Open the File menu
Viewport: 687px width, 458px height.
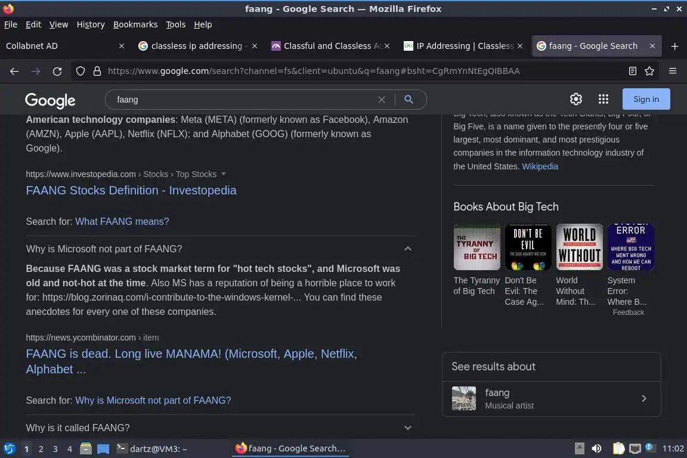click(11, 24)
